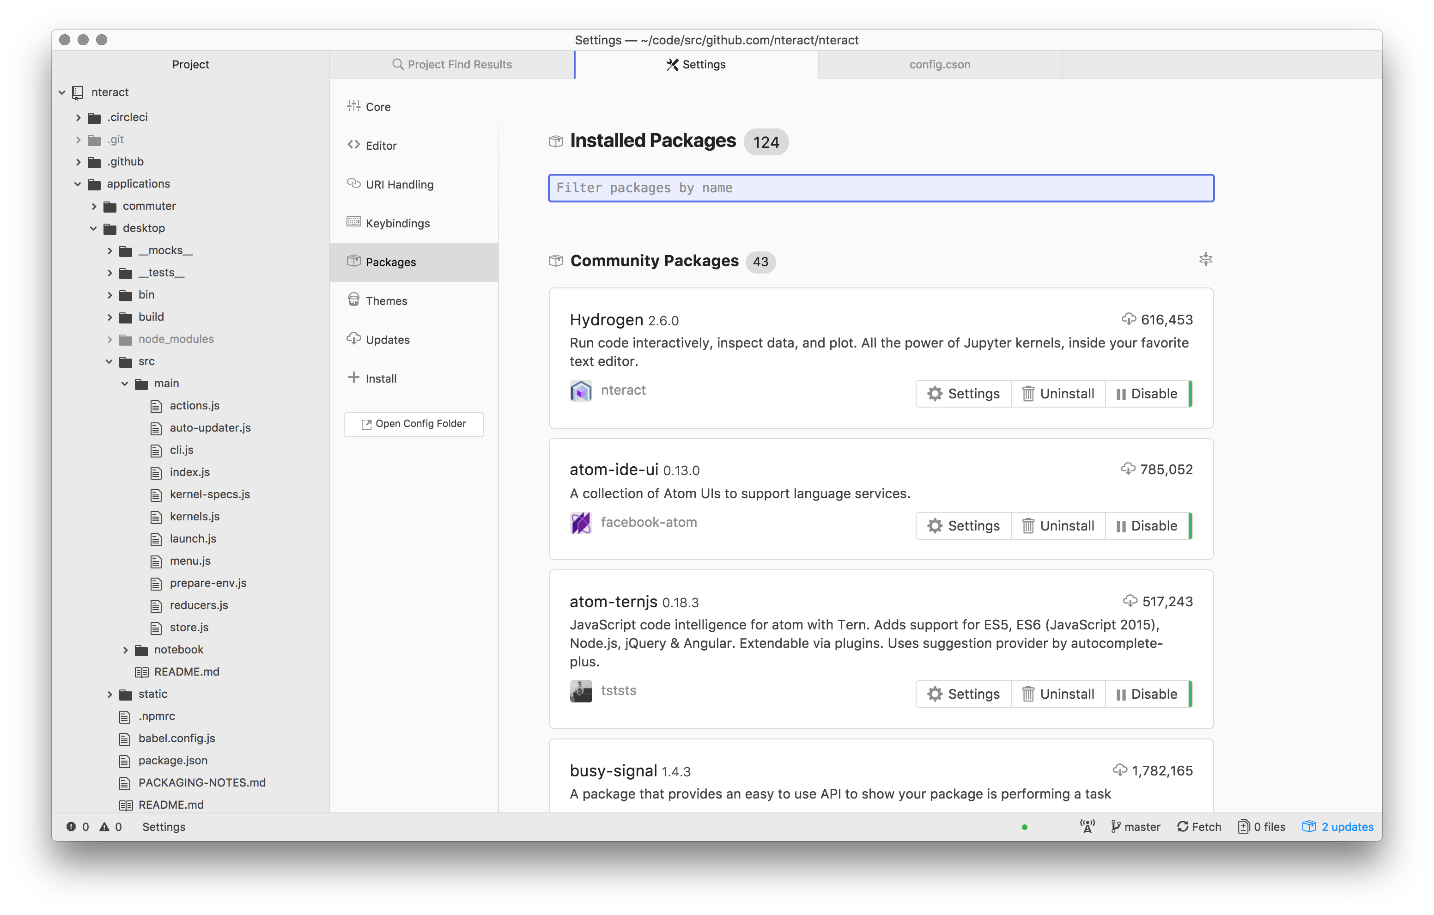This screenshot has width=1434, height=915.
Task: Disable the atom-ide-ui package
Action: (1146, 525)
